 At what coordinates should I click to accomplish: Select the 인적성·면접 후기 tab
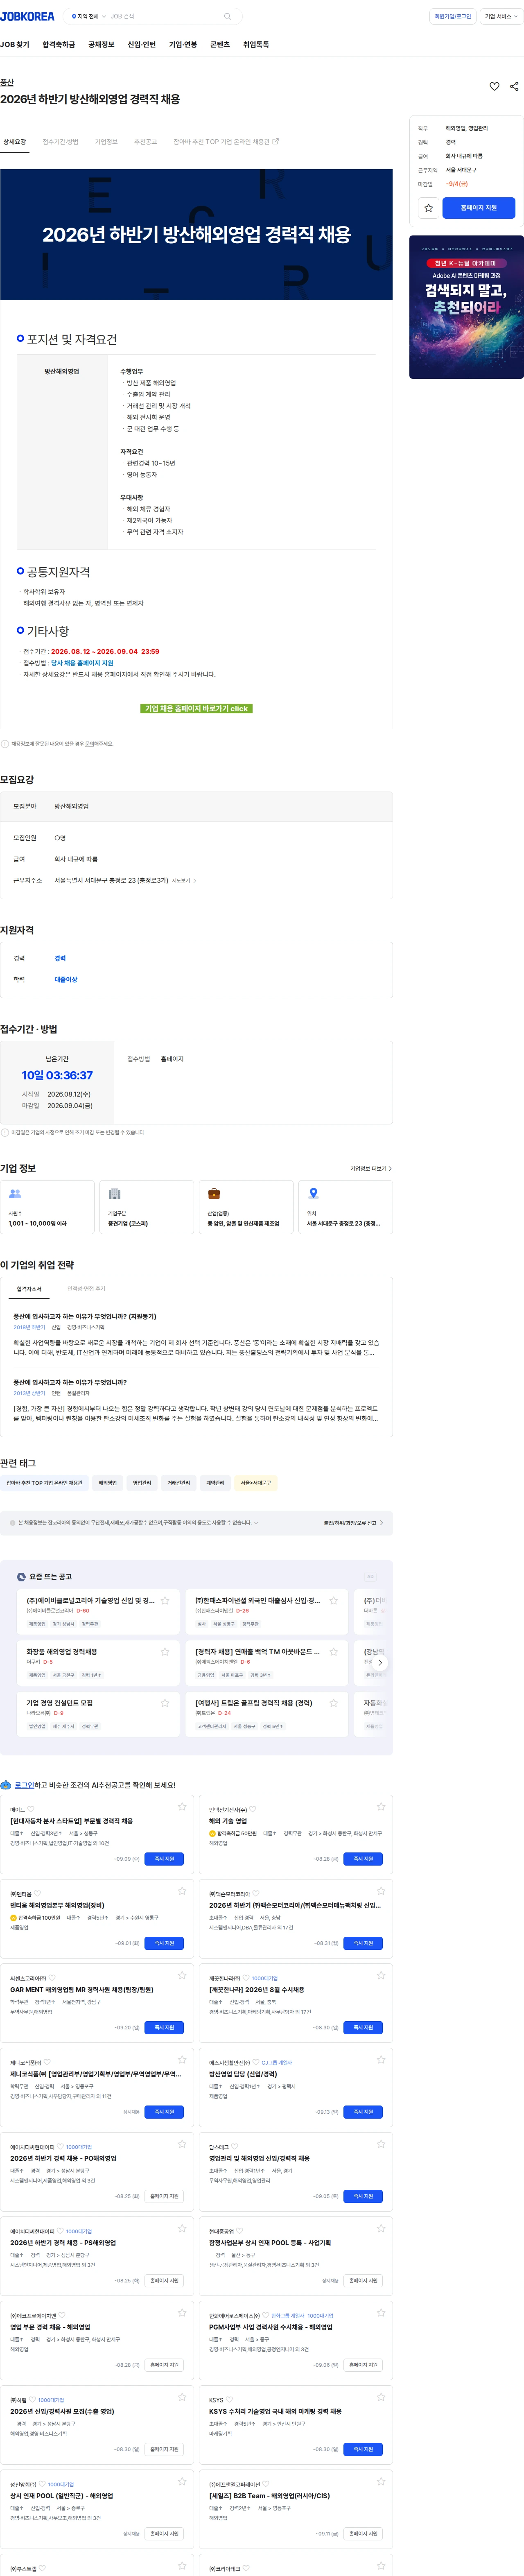86,1289
